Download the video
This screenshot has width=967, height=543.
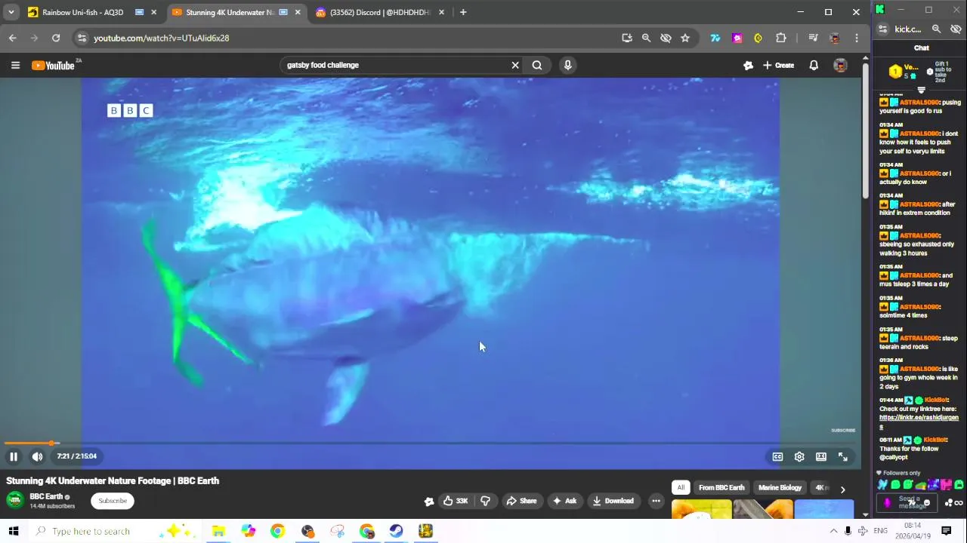[613, 501]
